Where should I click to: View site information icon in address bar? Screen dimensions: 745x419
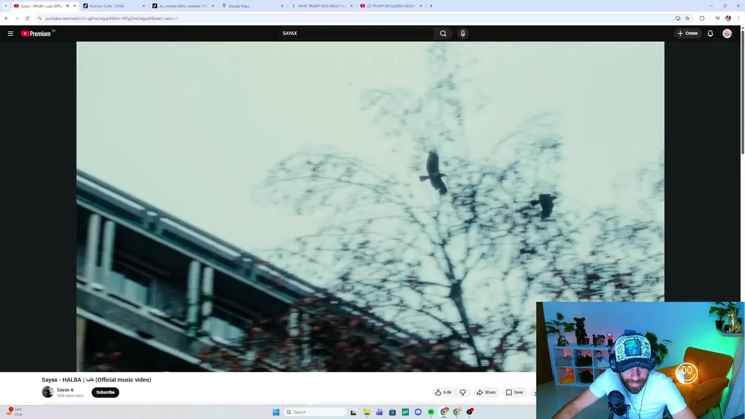click(40, 18)
